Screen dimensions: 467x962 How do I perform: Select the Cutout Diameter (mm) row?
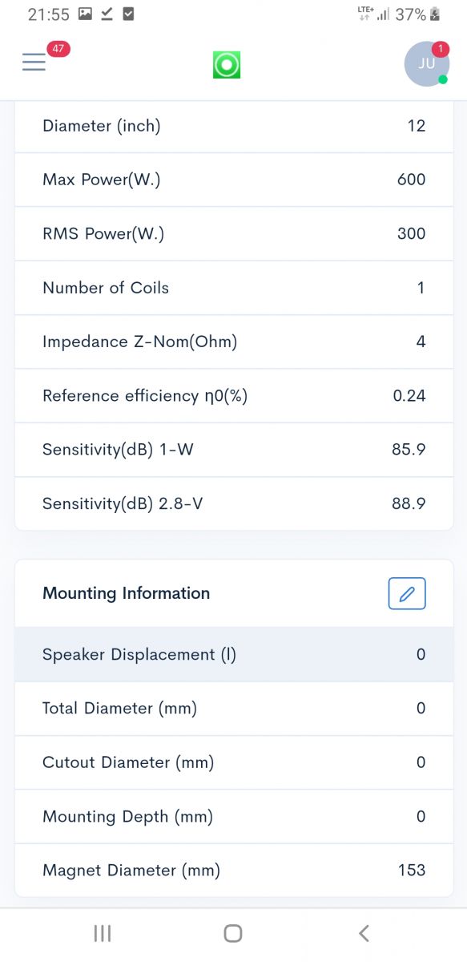point(234,762)
